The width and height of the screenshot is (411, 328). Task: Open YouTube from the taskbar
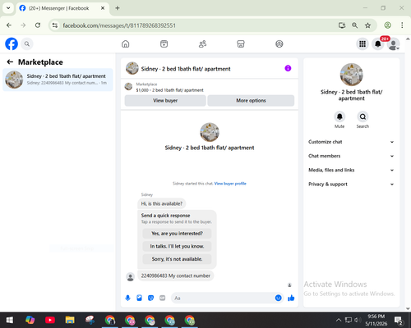coord(50,320)
